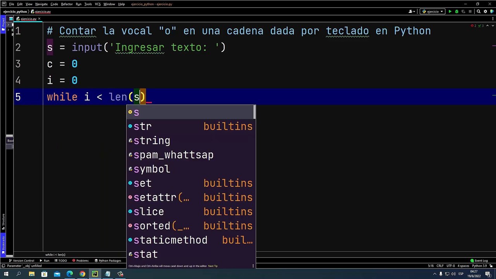
Task: Open Microsoft Edge from the taskbar
Action: pyautogui.click(x=70, y=274)
